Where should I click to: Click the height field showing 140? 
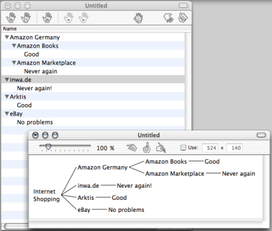(234, 148)
